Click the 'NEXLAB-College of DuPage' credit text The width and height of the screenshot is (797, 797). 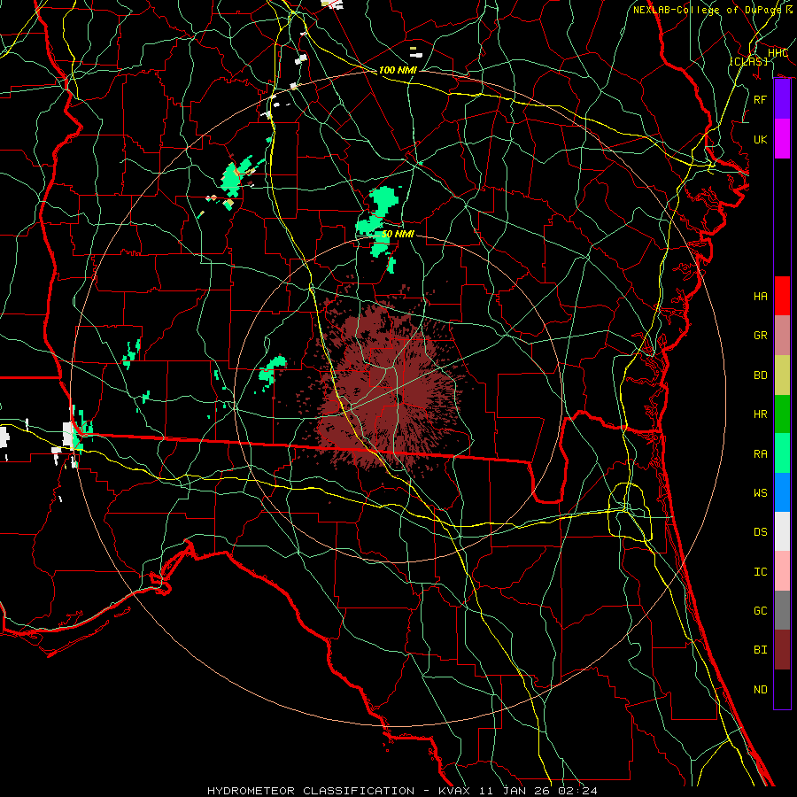707,10
